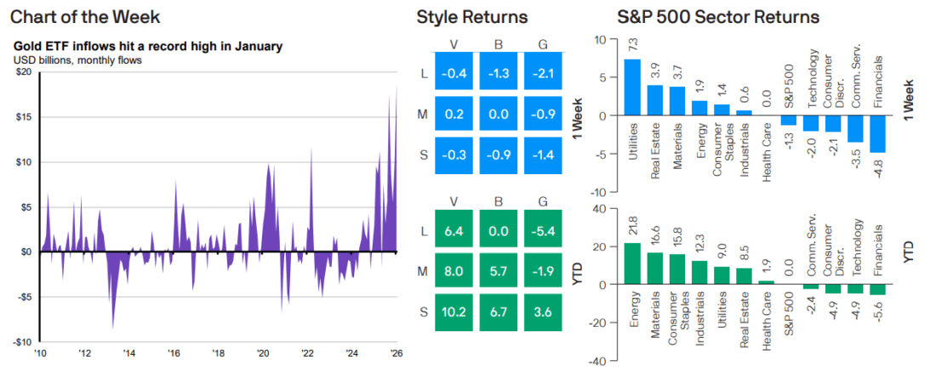This screenshot has height=372, width=936.
Task: Click the Real Estate bar in the 1 Week sector chart
Action: pos(655,100)
